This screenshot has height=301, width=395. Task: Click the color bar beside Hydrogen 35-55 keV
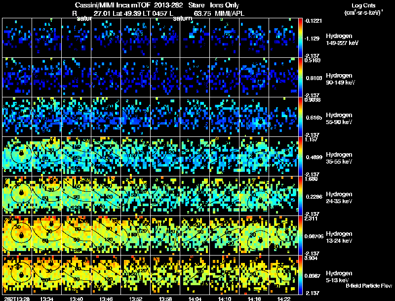[300, 157]
